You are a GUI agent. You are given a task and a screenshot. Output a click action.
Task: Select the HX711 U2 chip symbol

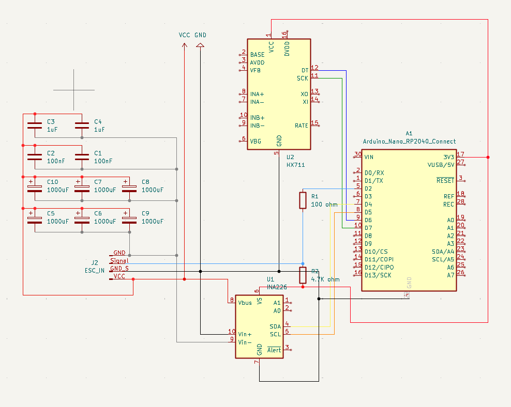point(279,95)
